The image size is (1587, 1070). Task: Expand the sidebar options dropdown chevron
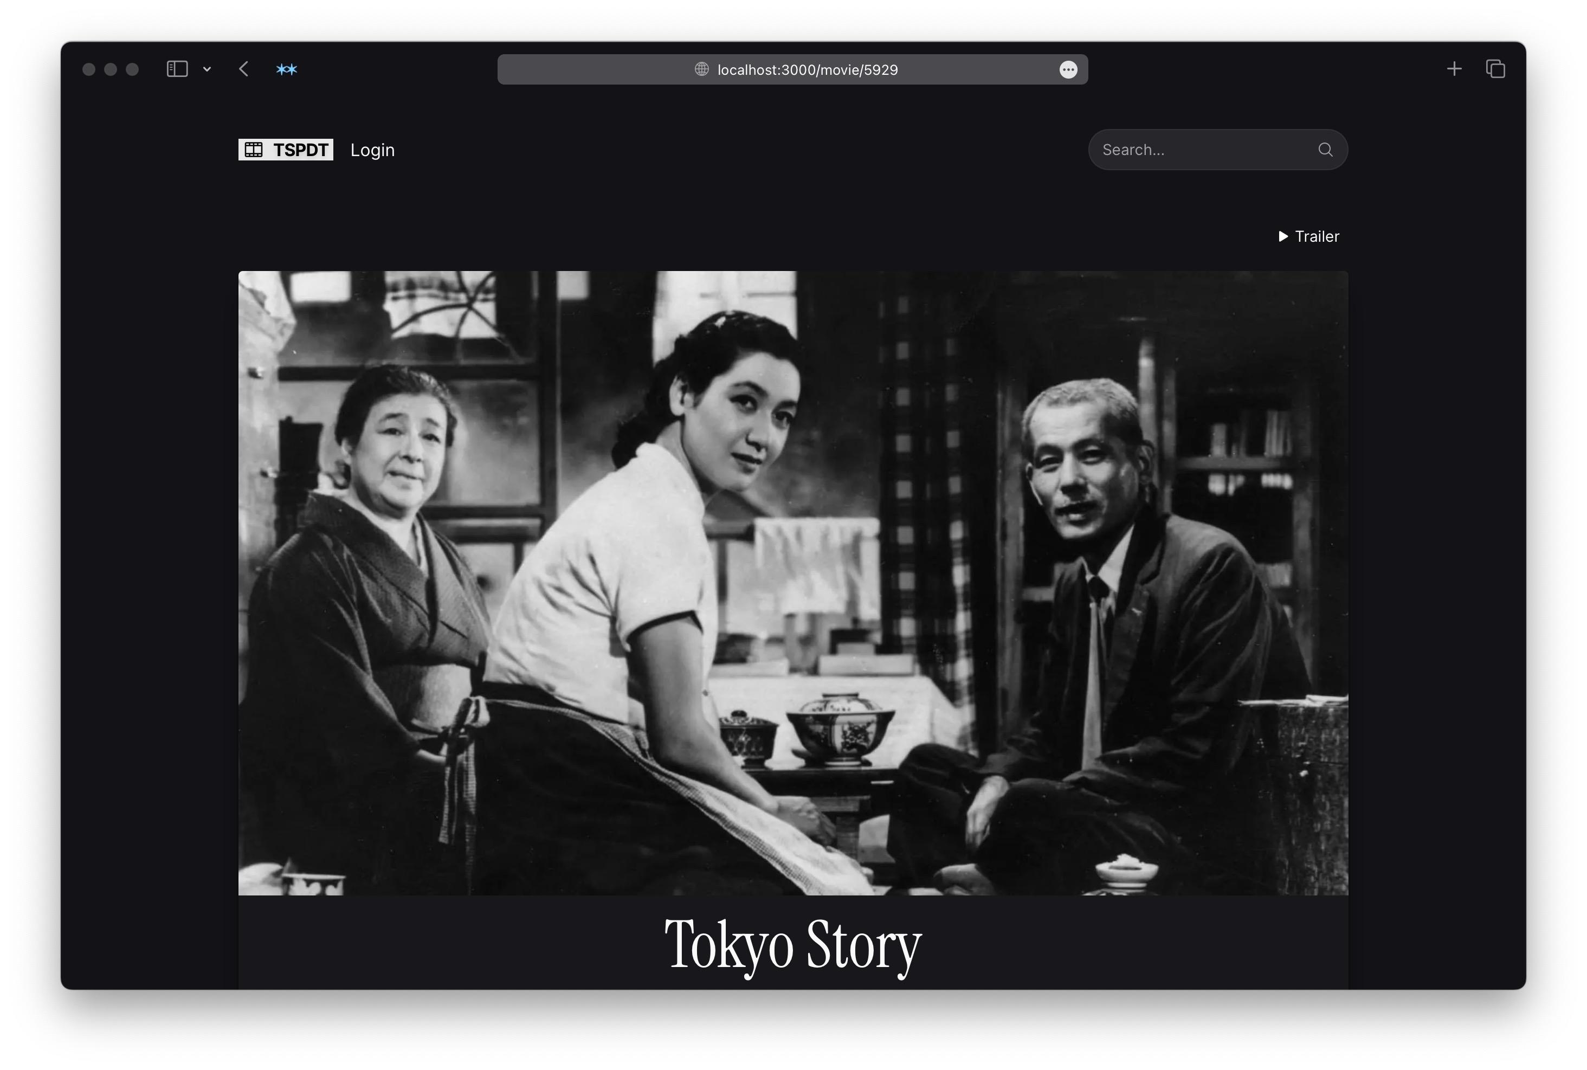point(207,69)
